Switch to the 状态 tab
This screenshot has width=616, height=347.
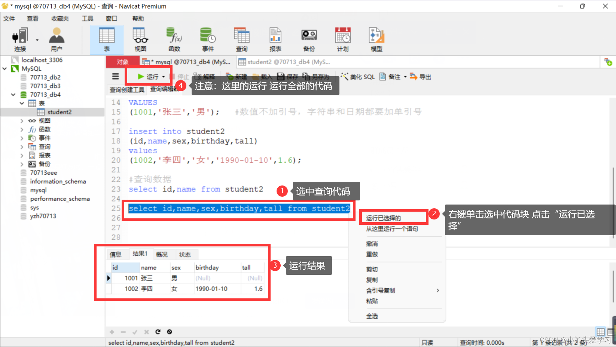(185, 254)
